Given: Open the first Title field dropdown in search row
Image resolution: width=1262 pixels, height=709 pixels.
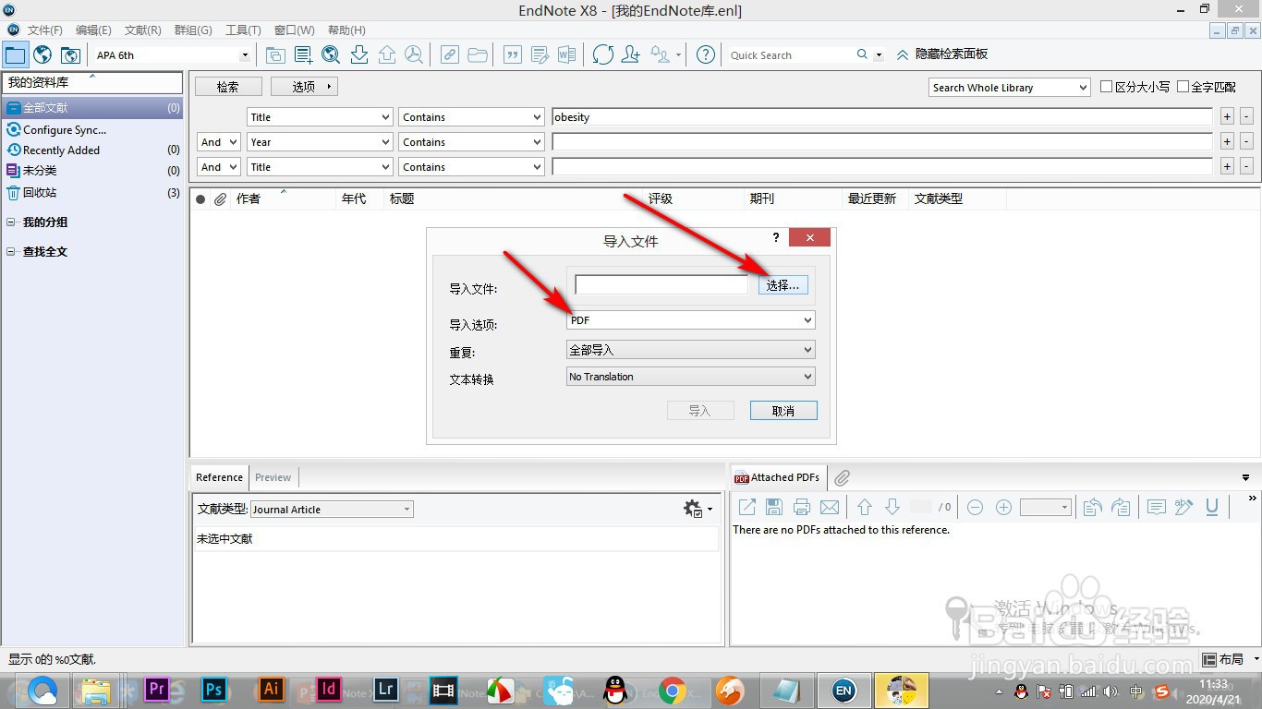Looking at the screenshot, I should pos(320,117).
